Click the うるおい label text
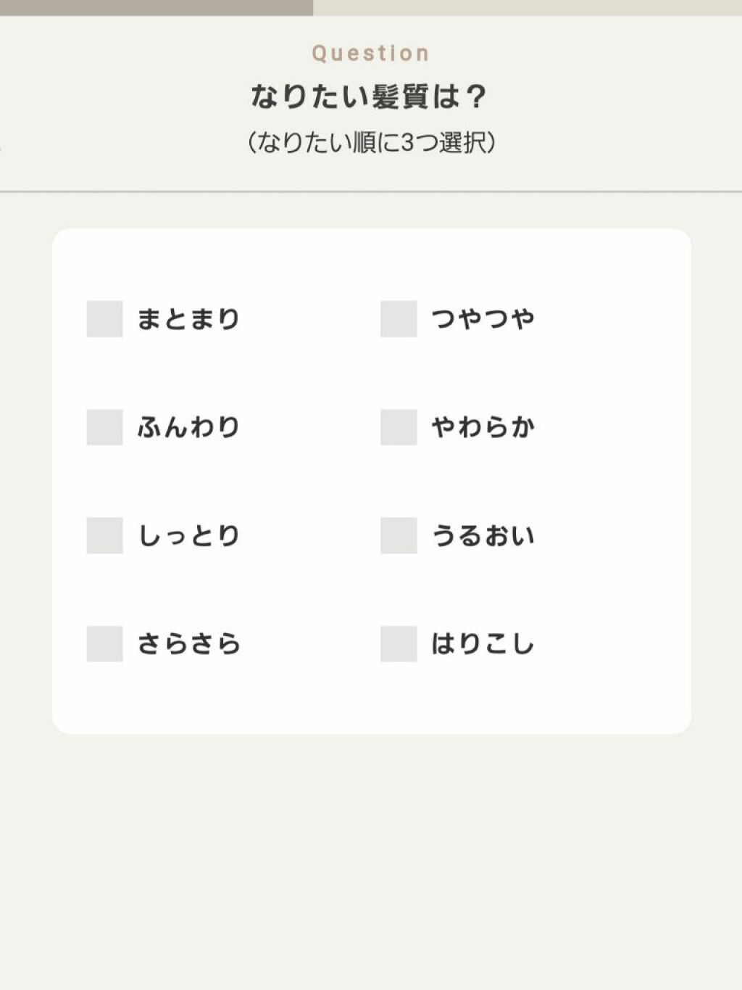This screenshot has height=990, width=742. 483,535
